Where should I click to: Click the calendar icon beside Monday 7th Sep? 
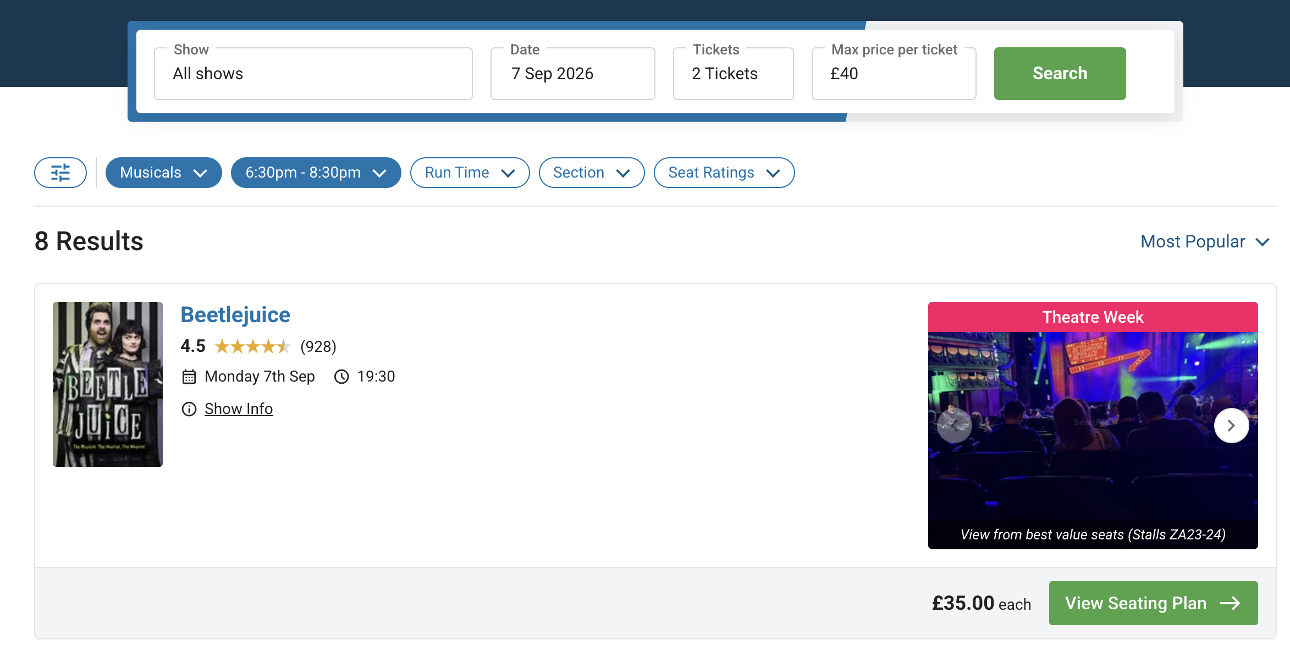(189, 377)
